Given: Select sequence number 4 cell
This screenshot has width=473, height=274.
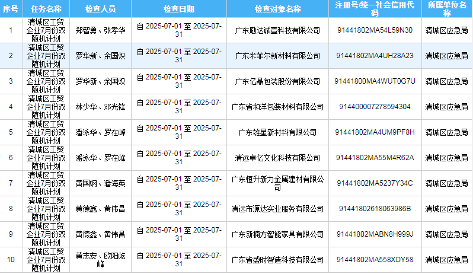Looking at the screenshot, I should click(11, 107).
